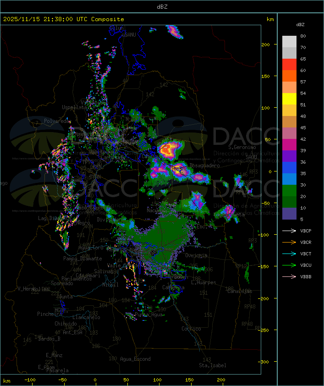Image resolution: width=324 pixels, height=386 pixels.
Task: Click the green VBCU arrow icon
Action: coord(289,265)
